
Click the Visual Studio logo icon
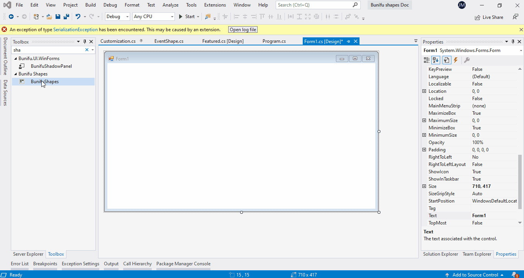point(7,5)
